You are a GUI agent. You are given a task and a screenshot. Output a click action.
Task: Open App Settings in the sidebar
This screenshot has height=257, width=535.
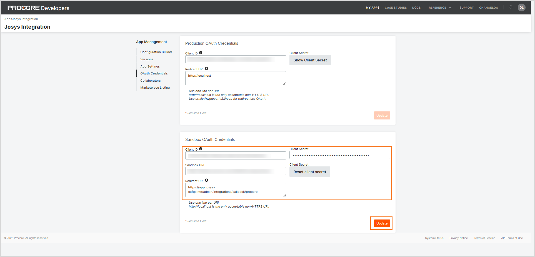coord(150,66)
